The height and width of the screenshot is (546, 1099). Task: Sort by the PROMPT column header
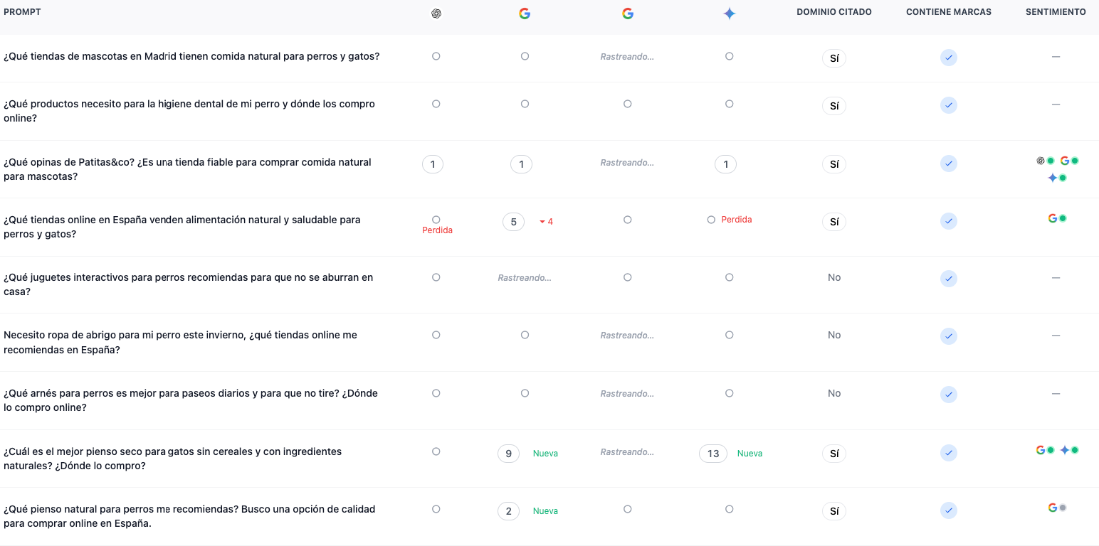22,12
